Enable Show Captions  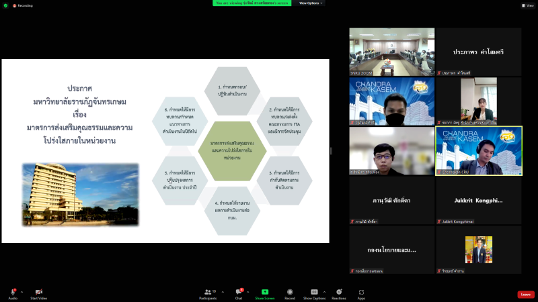pos(314,293)
